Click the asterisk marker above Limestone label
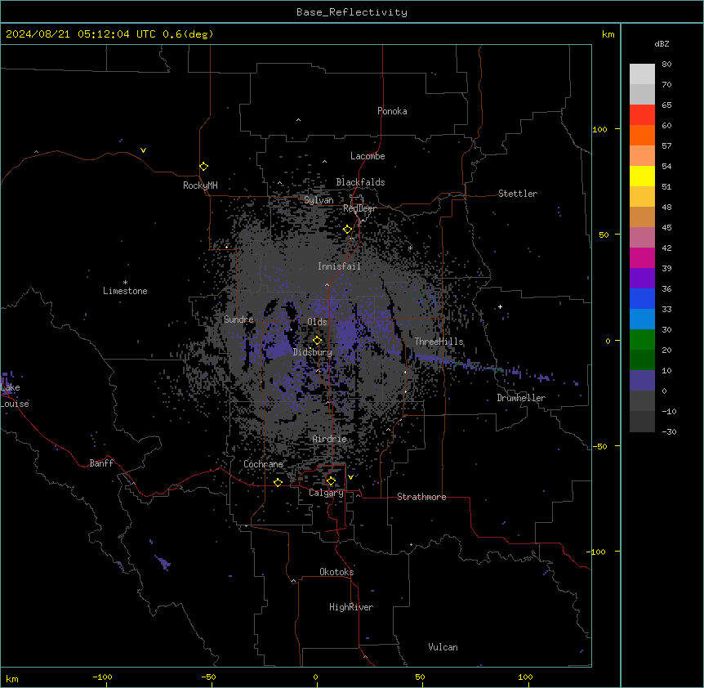Viewport: 704px width, 688px height. coord(125,283)
